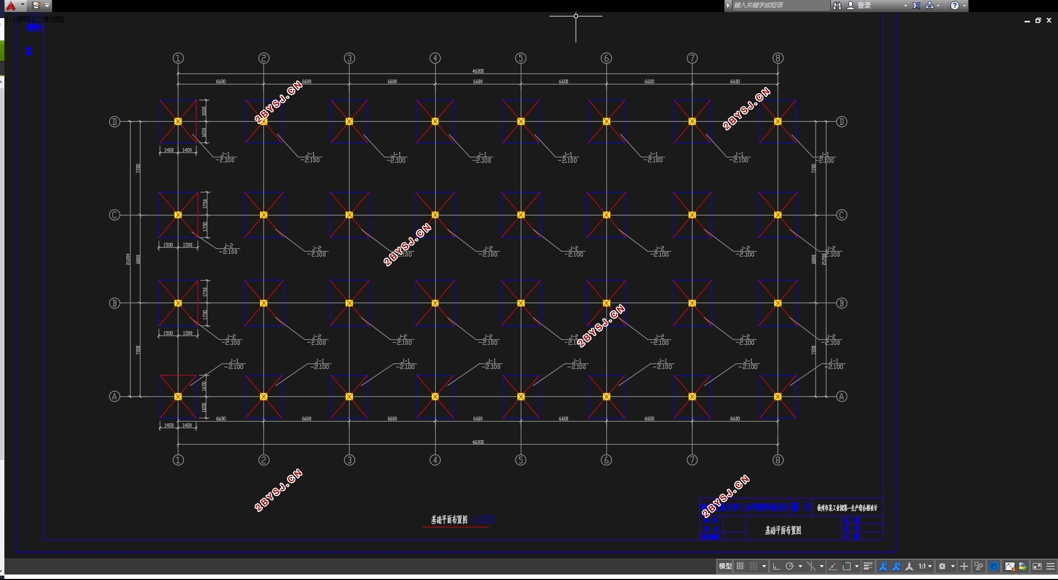The height and width of the screenshot is (580, 1058).
Task: Open the sign-in dropdown arrow
Action: [x=905, y=5]
